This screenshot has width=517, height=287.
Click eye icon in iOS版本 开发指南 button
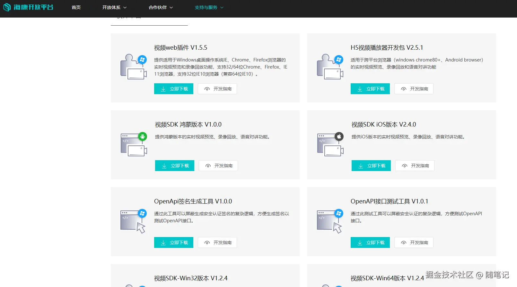pyautogui.click(x=405, y=166)
